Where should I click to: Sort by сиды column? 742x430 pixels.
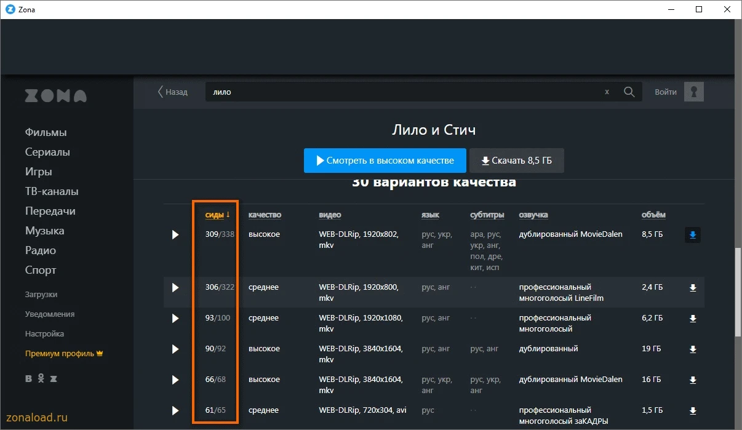click(217, 215)
